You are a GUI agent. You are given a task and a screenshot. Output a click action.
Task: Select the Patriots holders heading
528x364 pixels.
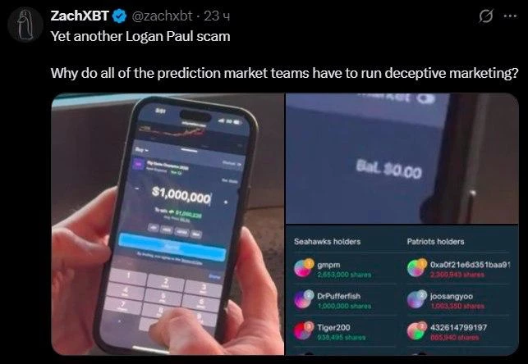[435, 241]
